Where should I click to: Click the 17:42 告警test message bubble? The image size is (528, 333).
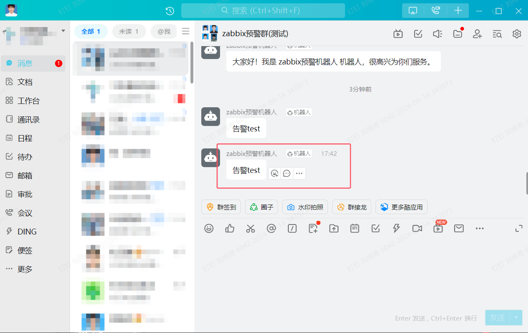246,170
